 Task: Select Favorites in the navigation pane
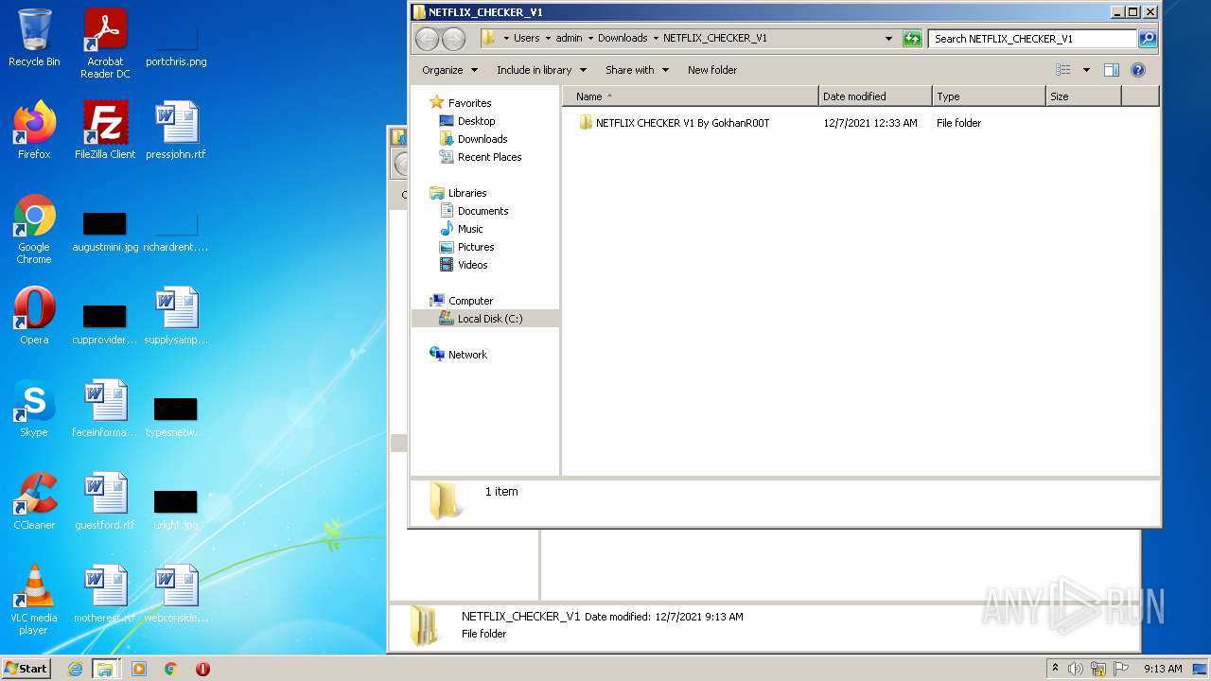(x=470, y=103)
